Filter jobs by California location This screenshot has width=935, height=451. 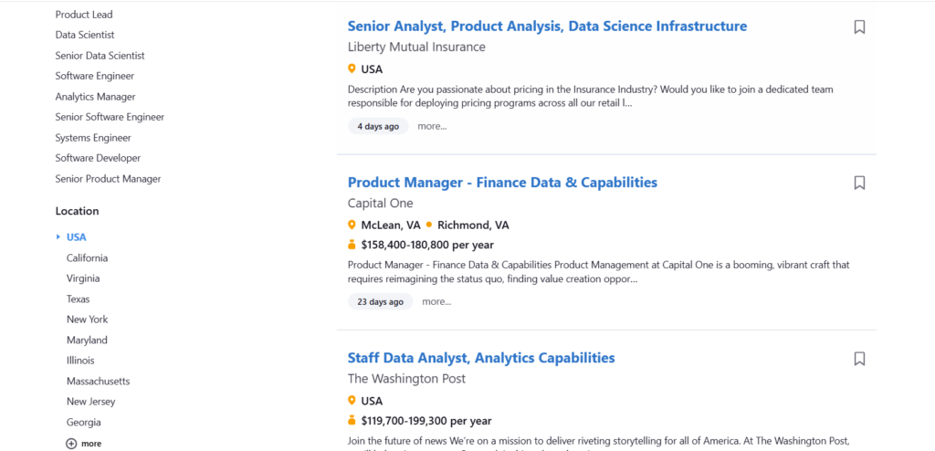[x=87, y=258]
